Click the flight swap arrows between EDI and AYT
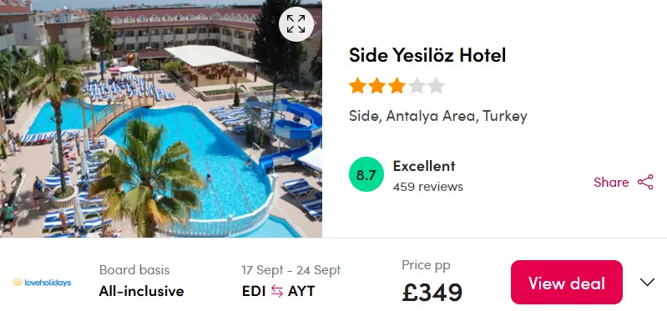The width and height of the screenshot is (667, 311). pyautogui.click(x=277, y=292)
